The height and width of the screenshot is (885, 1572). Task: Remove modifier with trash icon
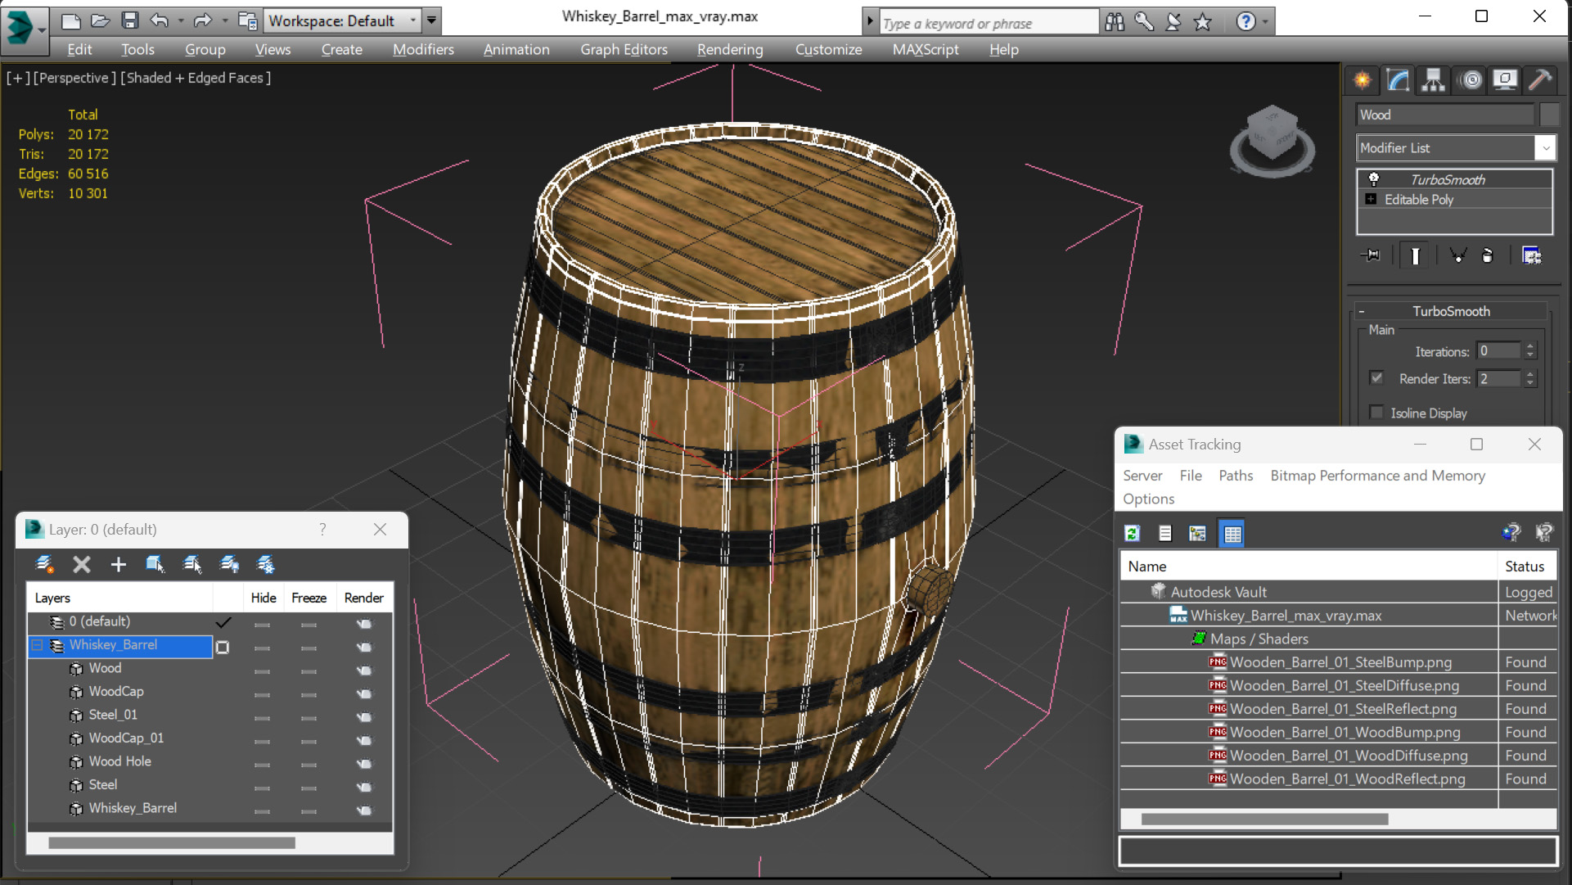[x=1487, y=255]
